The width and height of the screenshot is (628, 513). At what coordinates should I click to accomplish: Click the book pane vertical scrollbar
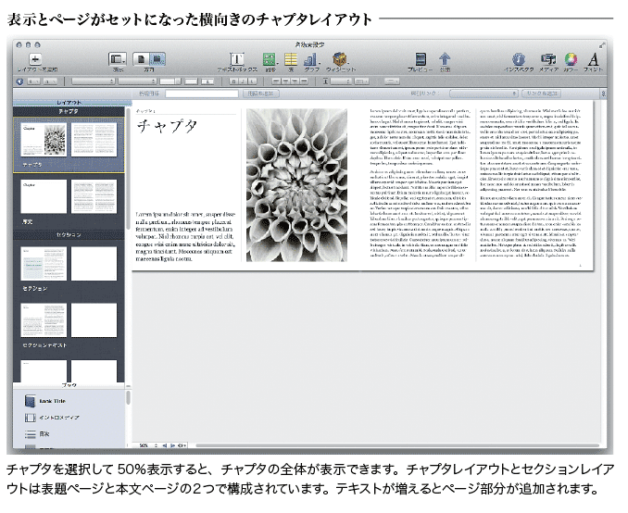[128, 398]
